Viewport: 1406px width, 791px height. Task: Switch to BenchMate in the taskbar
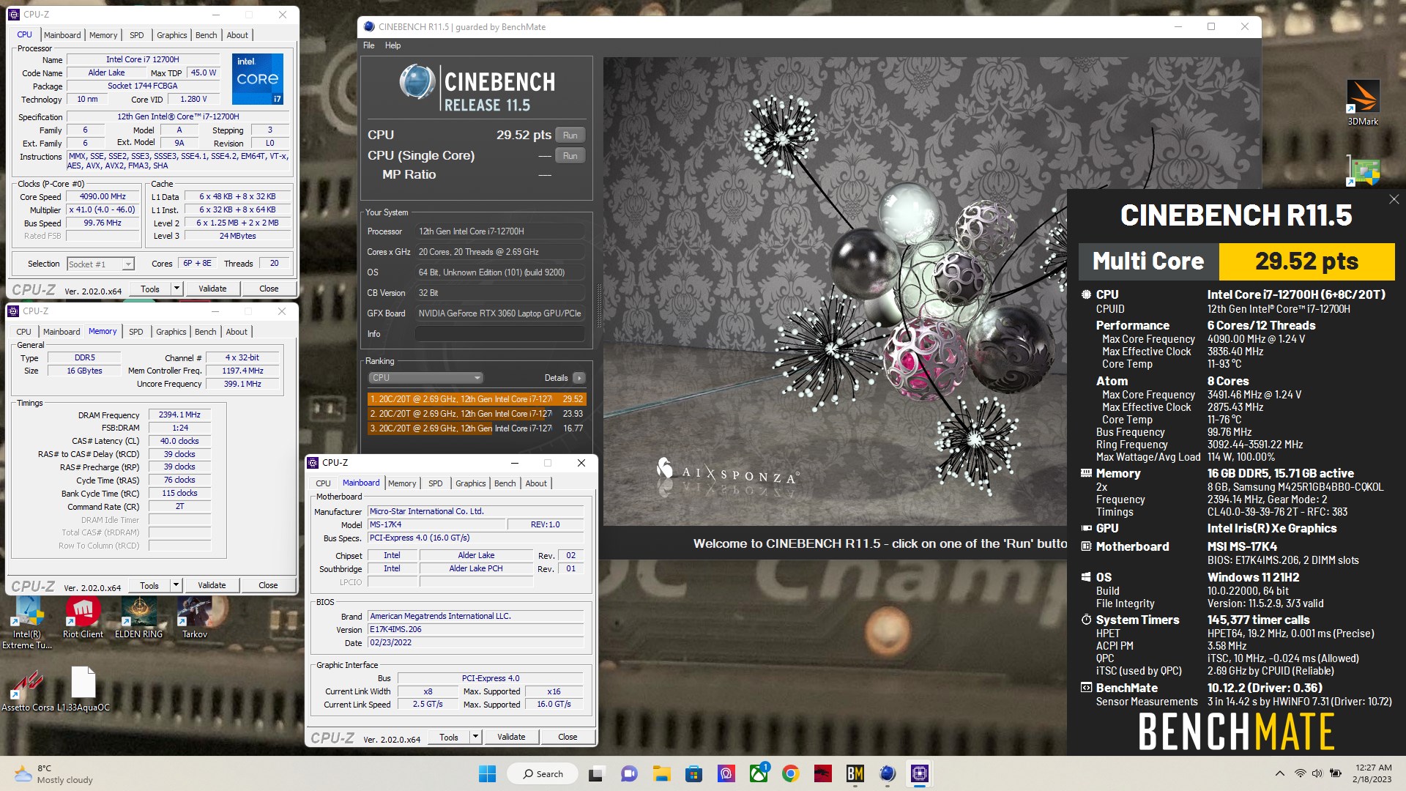coord(855,773)
